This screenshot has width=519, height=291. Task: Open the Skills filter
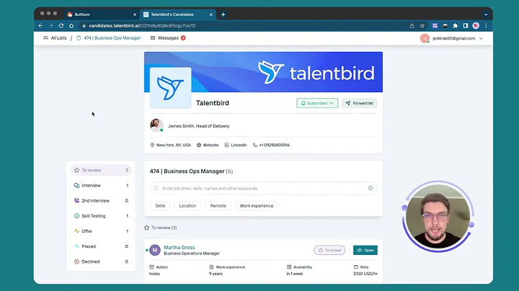click(x=160, y=206)
